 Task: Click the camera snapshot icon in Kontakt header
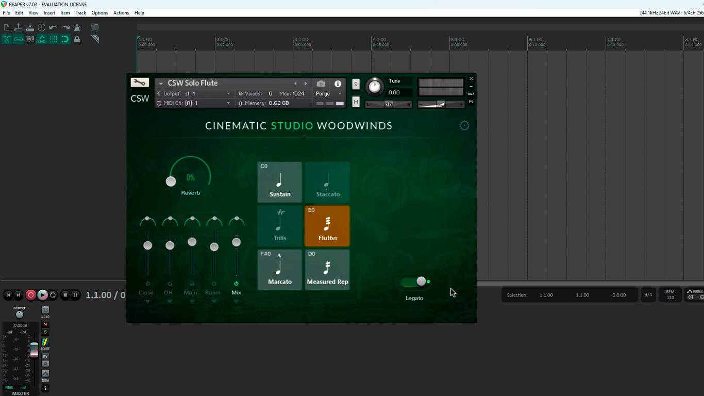tap(321, 84)
